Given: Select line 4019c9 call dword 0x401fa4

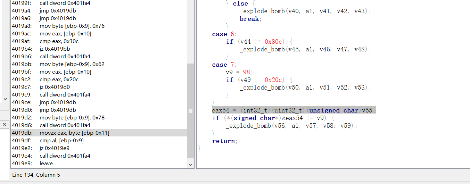Looking at the screenshot, I should 99,95.
